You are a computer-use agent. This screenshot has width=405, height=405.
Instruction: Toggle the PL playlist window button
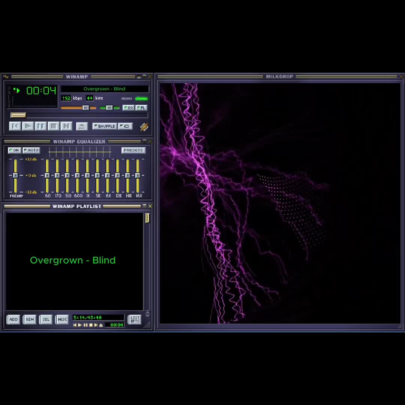pos(141,108)
